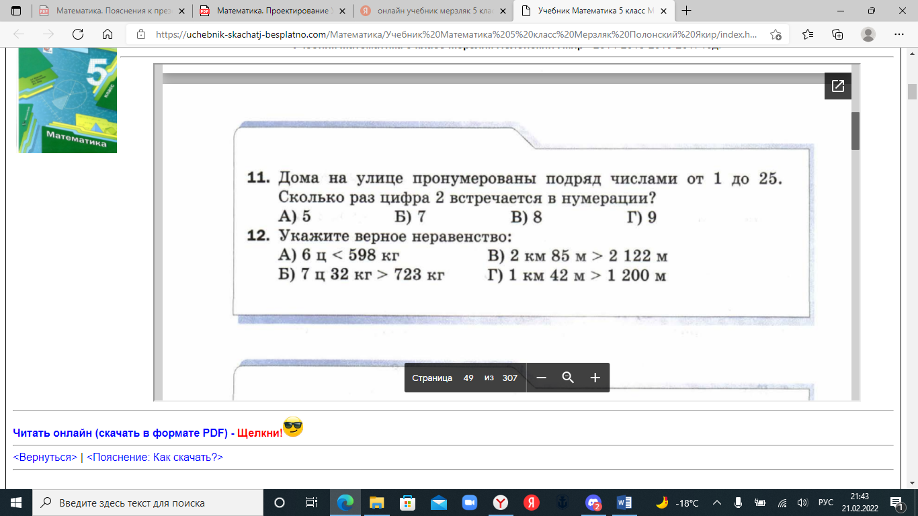Image resolution: width=918 pixels, height=516 pixels.
Task: Open Microsoft Store from the taskbar
Action: [407, 503]
